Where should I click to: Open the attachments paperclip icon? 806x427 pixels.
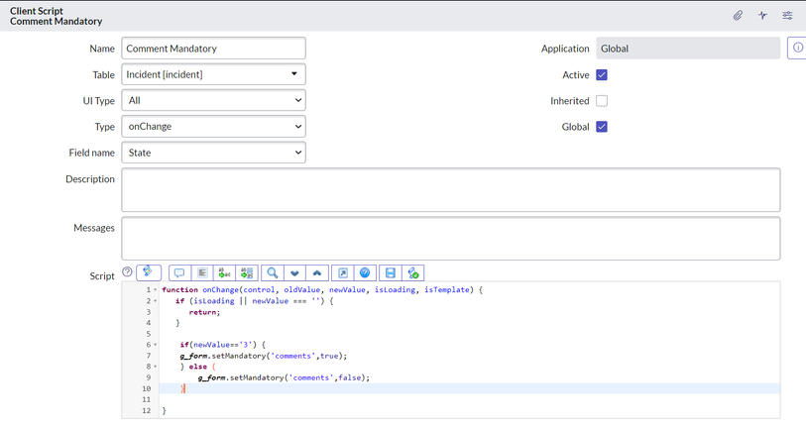(738, 16)
